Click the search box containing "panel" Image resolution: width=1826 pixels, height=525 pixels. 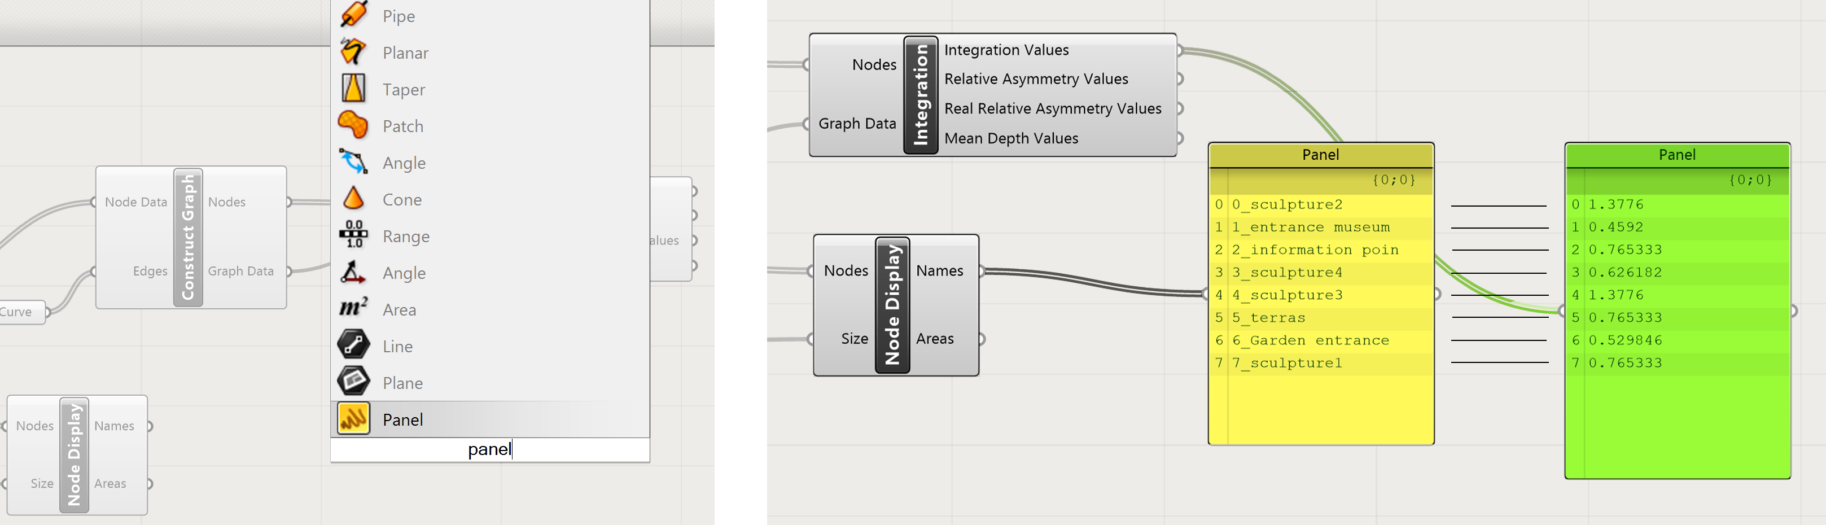(x=489, y=449)
